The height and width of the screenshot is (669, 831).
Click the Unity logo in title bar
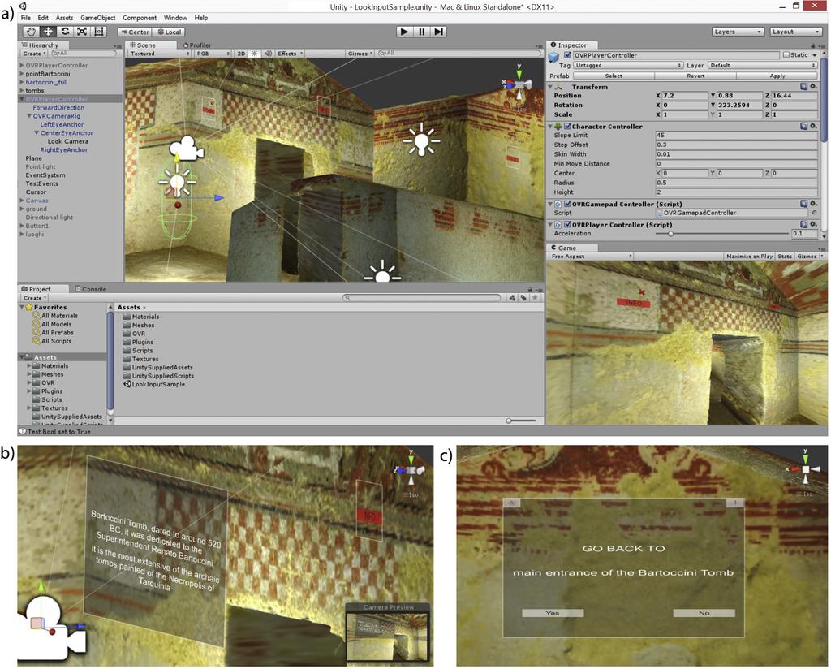pyautogui.click(x=23, y=6)
